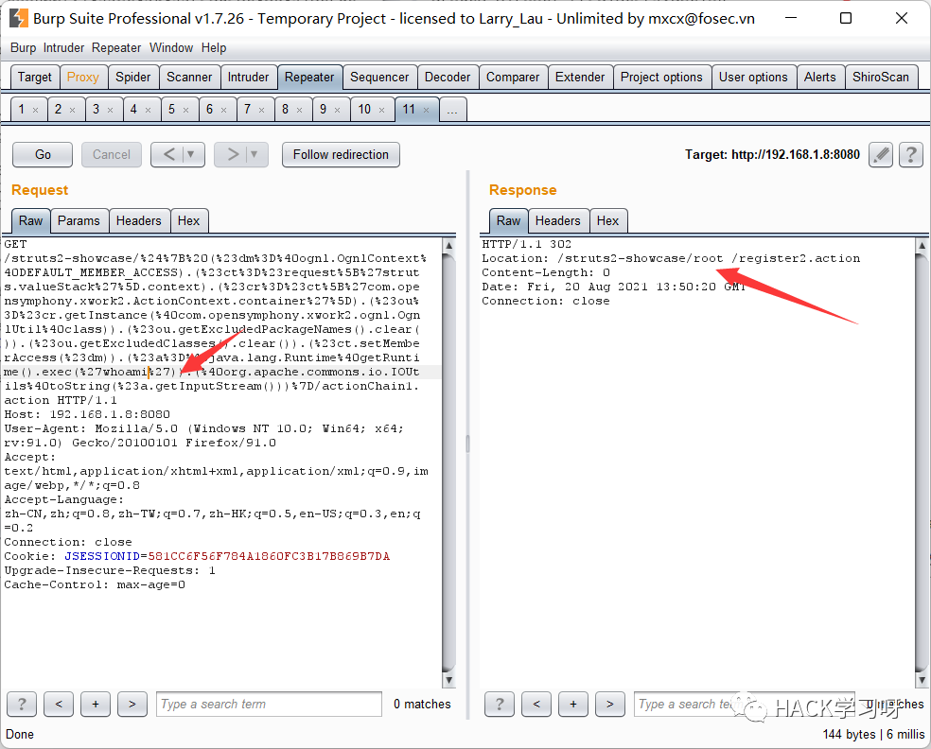The width and height of the screenshot is (931, 749).
Task: Click the Burp Suite logo icon in title bar
Action: tap(18, 18)
